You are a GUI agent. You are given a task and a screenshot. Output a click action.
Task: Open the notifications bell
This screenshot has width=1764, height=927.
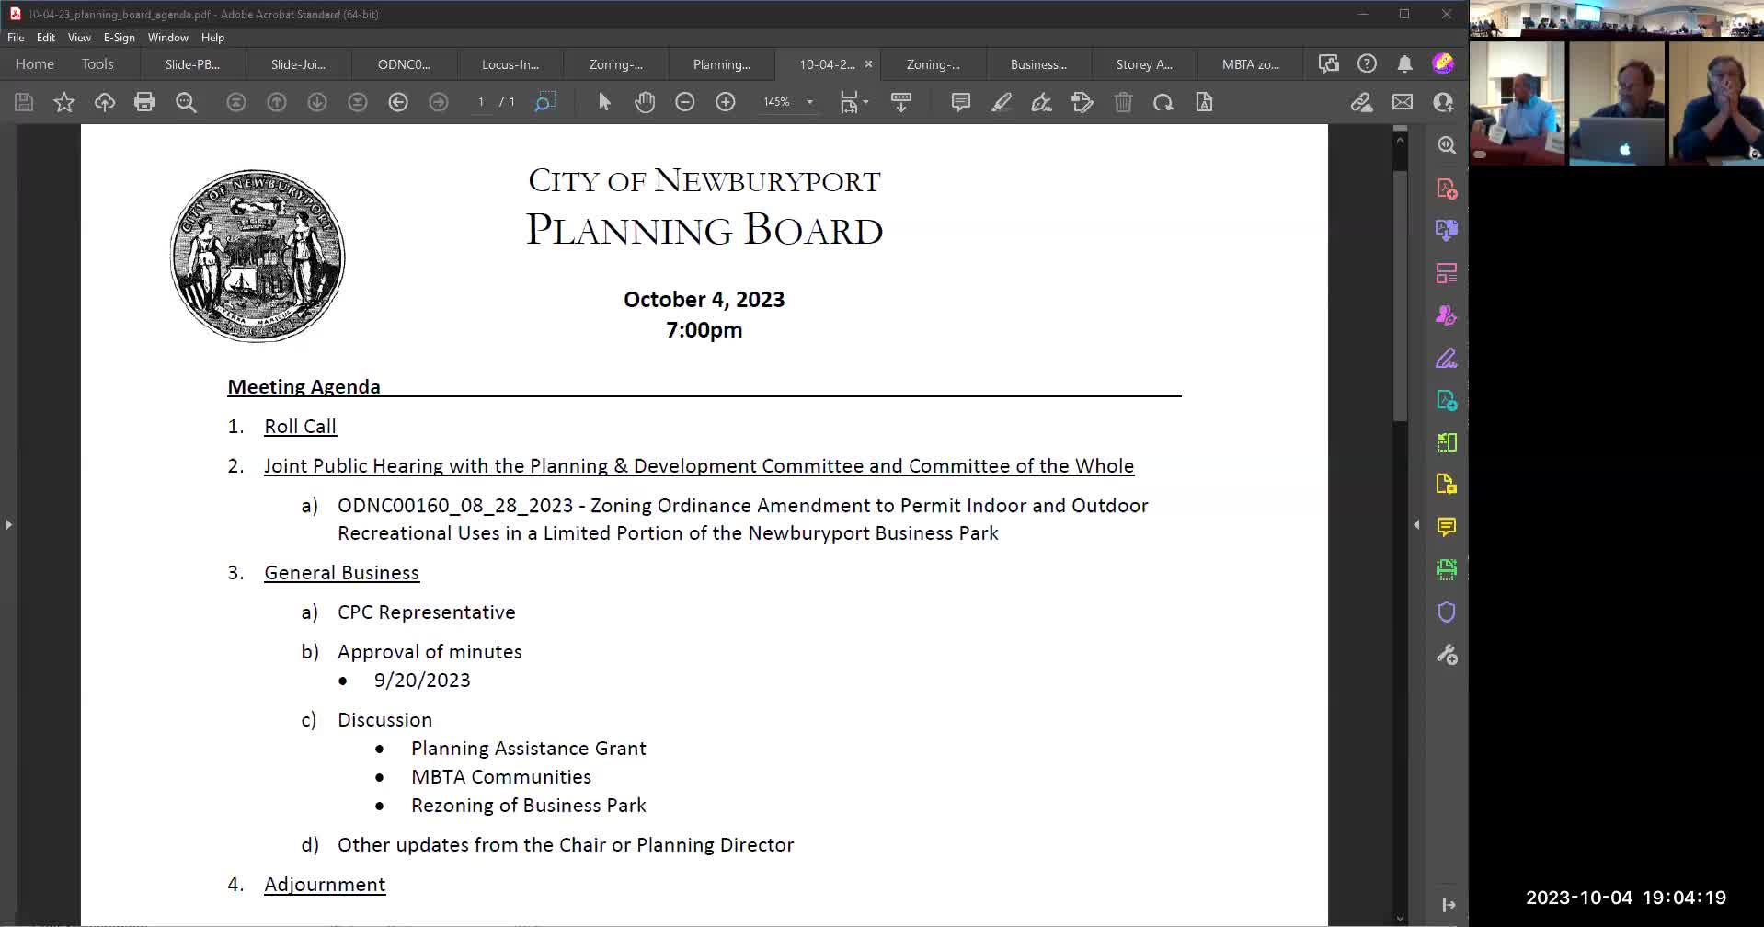click(1405, 63)
